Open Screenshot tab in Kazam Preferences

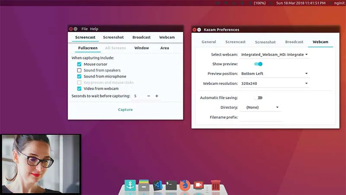265,42
